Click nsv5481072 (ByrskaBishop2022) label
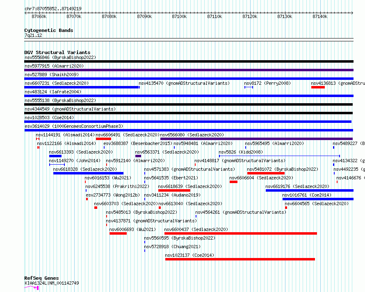The image size is (365, 292). tap(283, 169)
